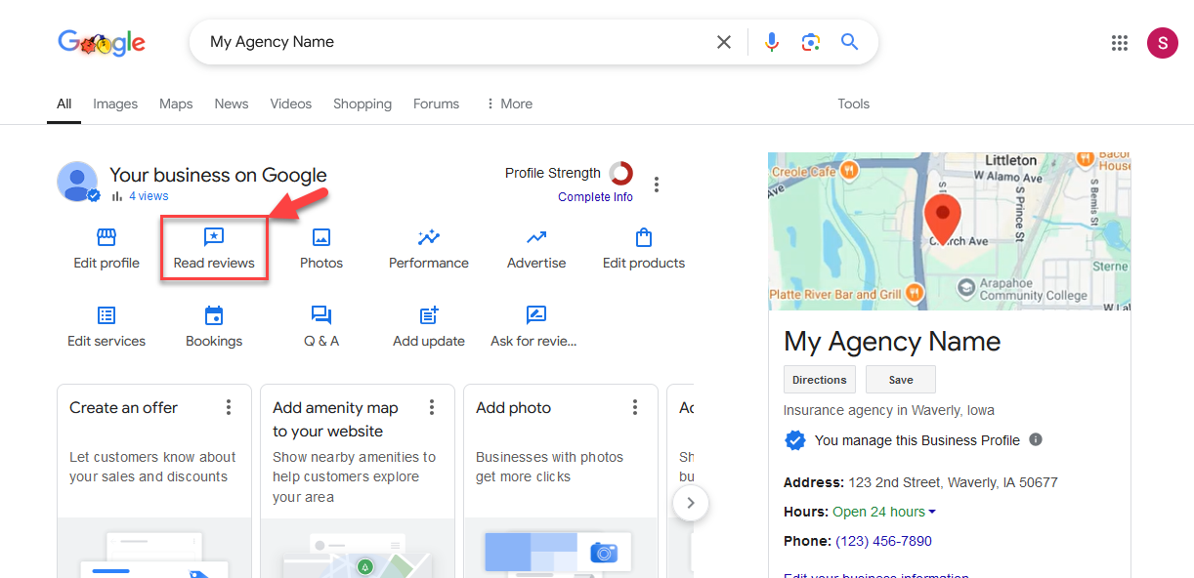Clear the search box text
Screen dimensions: 1194x578
click(724, 42)
